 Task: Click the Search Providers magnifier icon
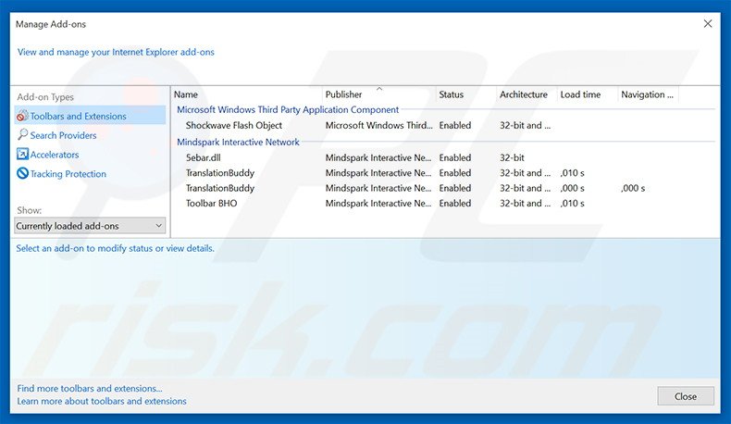click(x=22, y=135)
